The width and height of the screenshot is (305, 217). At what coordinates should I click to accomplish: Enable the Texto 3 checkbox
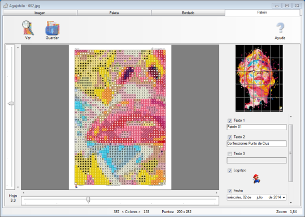point(230,154)
